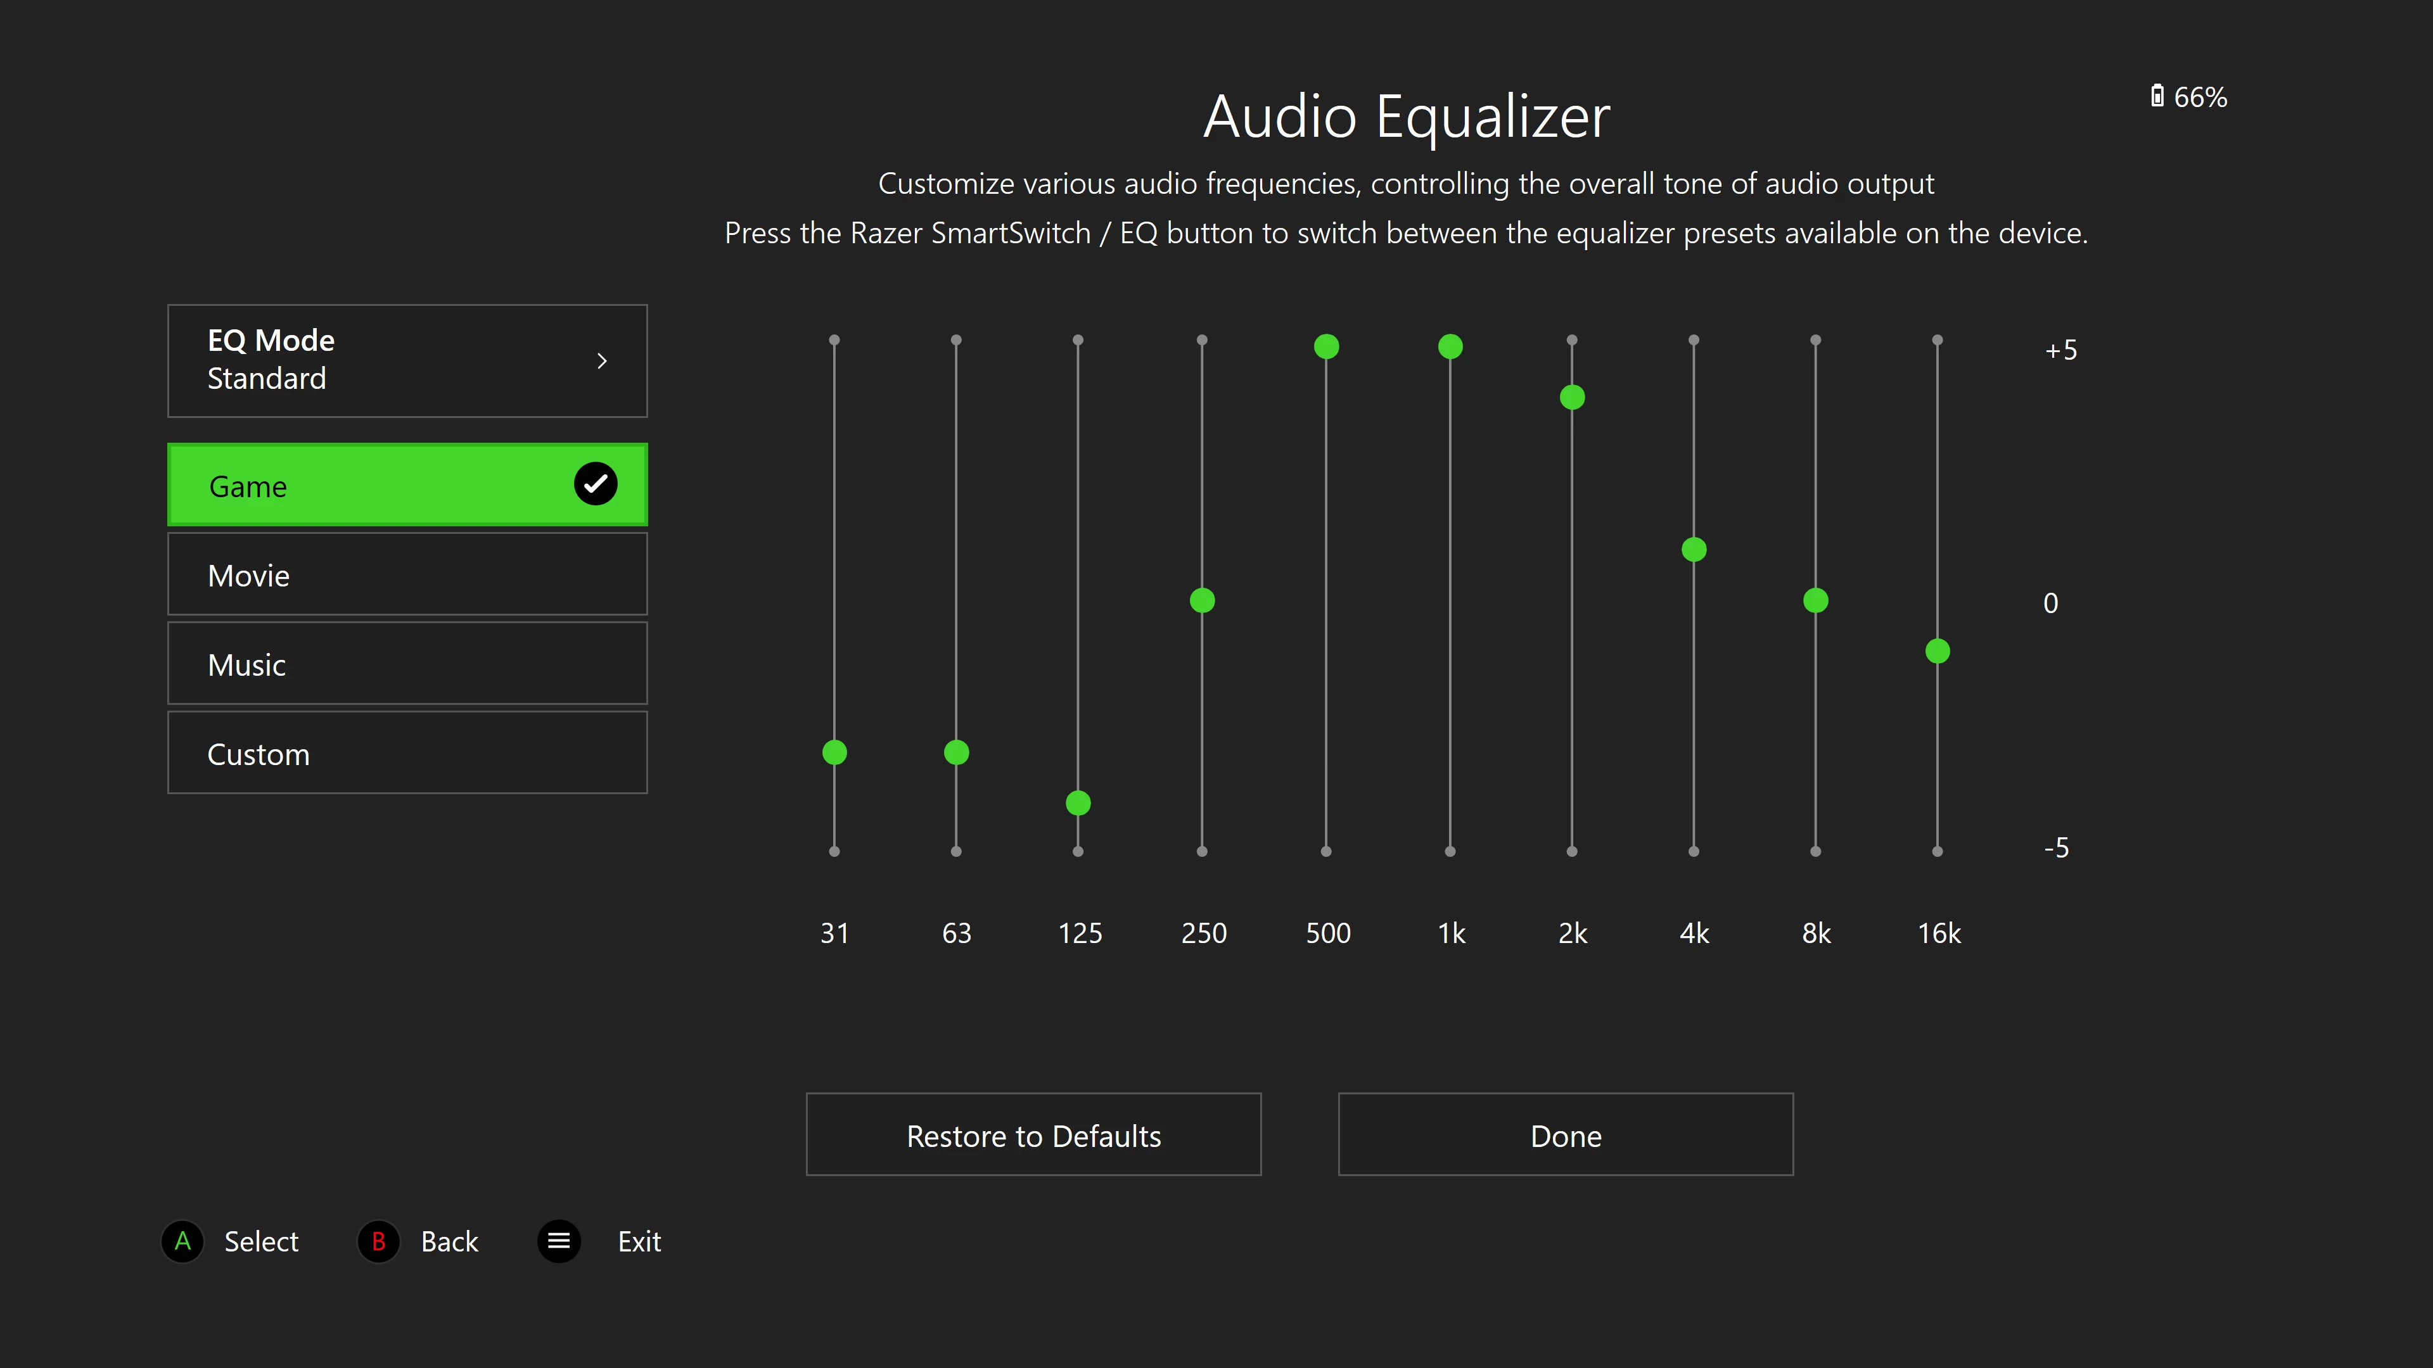Click the 8k slider handle
This screenshot has width=2433, height=1368.
click(x=1817, y=600)
